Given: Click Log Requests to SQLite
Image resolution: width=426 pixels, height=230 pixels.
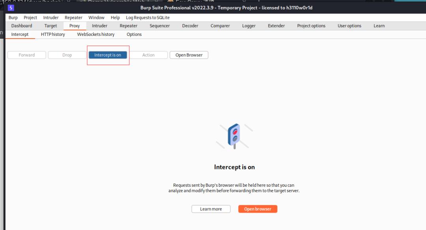Looking at the screenshot, I should [147, 17].
